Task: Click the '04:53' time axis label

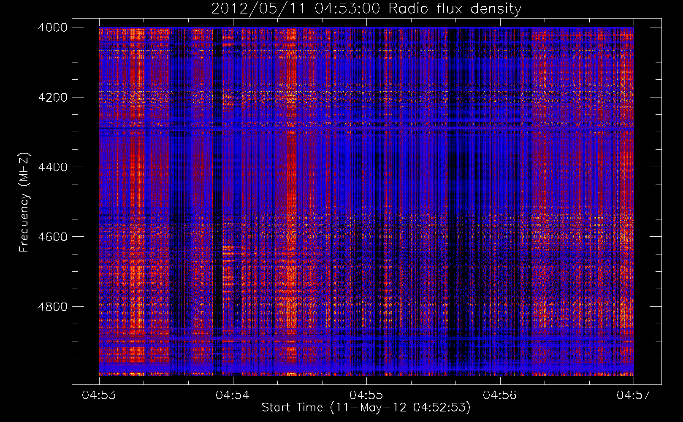Action: (x=99, y=395)
